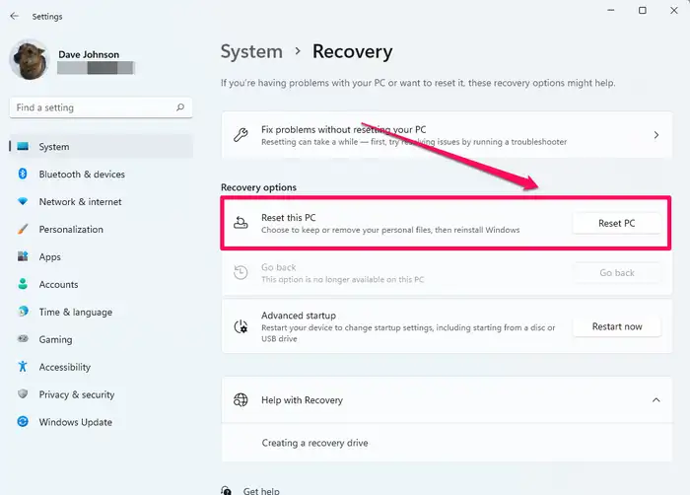This screenshot has width=690, height=495.
Task: Open Privacy & security label
Action: click(x=77, y=394)
